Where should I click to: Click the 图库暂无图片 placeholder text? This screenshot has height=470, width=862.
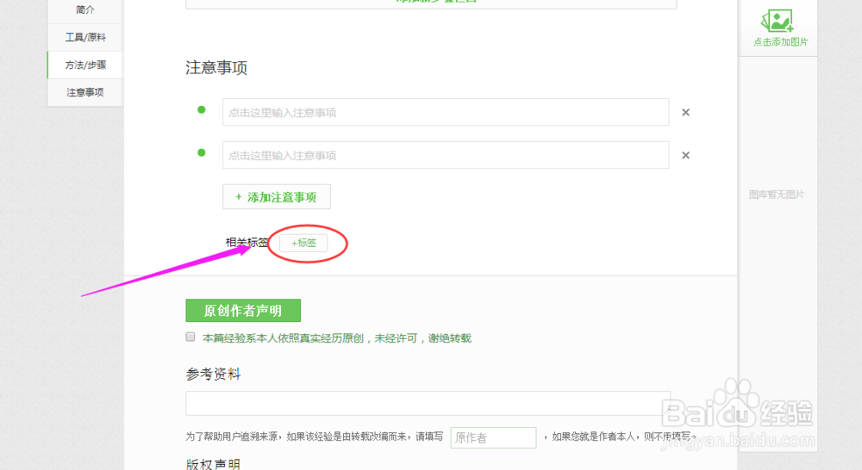click(x=777, y=195)
